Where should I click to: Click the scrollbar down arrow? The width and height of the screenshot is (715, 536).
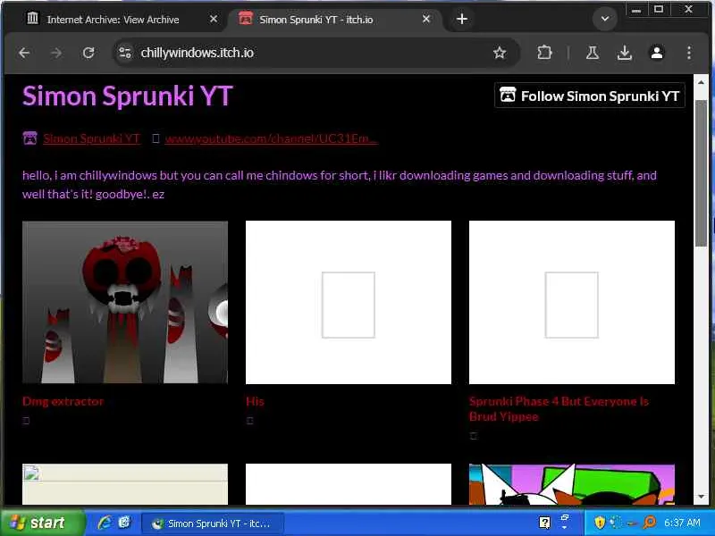(x=701, y=497)
